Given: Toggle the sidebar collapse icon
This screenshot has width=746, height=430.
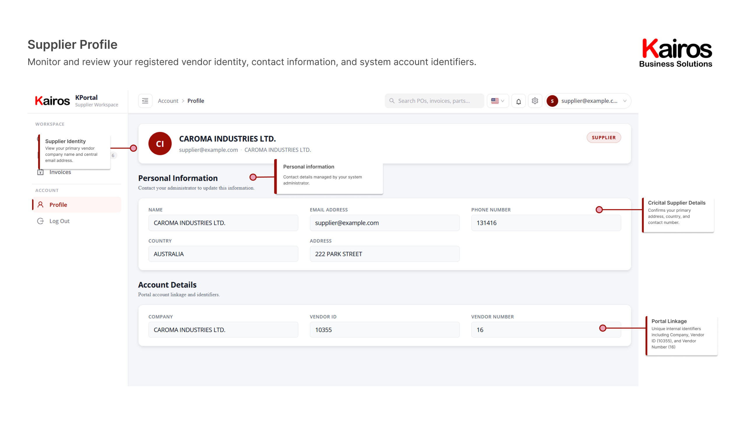Looking at the screenshot, I should [x=145, y=101].
